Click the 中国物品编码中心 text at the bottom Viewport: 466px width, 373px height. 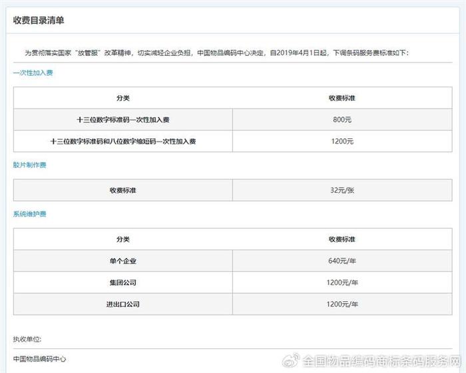[39, 359]
